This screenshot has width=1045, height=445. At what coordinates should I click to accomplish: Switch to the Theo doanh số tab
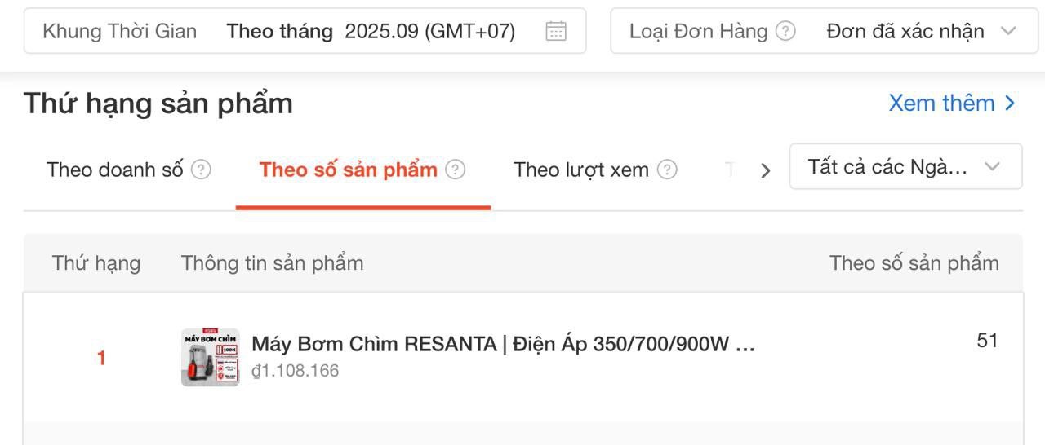[x=115, y=170]
